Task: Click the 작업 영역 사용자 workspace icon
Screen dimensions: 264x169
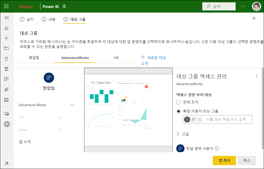Action: click(x=180, y=148)
